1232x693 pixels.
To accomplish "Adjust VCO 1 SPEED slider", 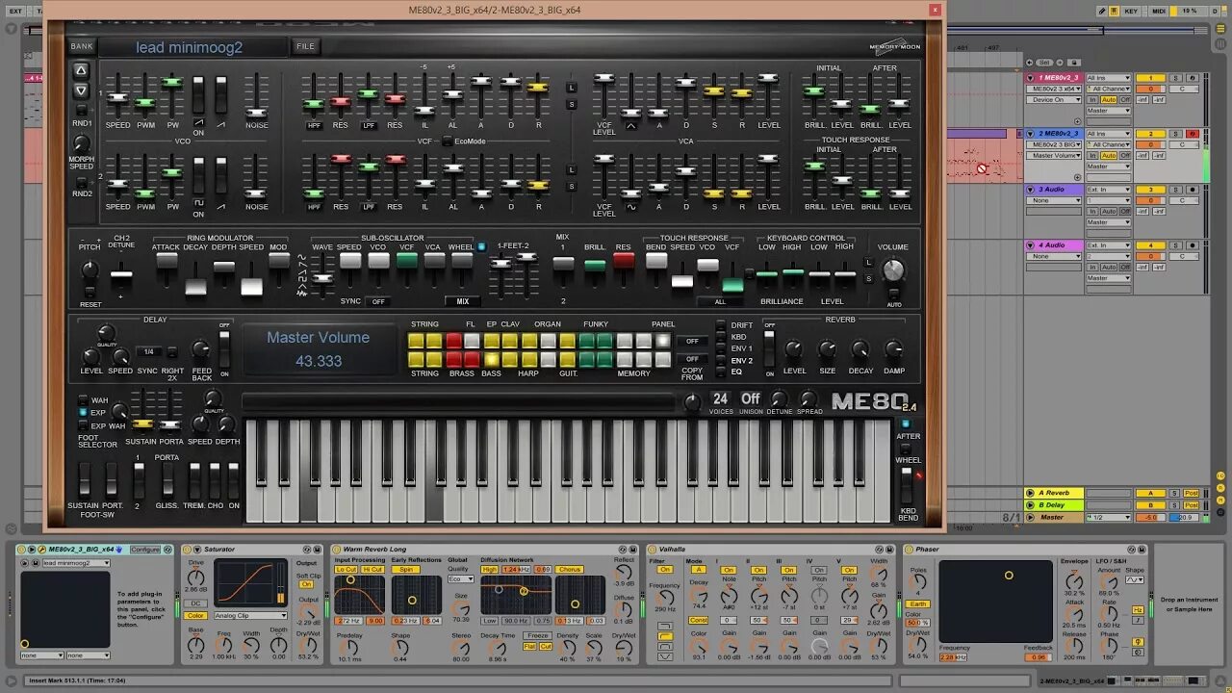I will click(x=117, y=98).
